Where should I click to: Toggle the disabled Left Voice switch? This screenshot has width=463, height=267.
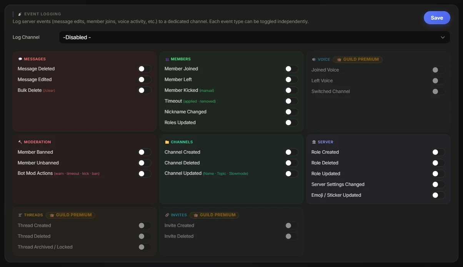[x=438, y=81]
